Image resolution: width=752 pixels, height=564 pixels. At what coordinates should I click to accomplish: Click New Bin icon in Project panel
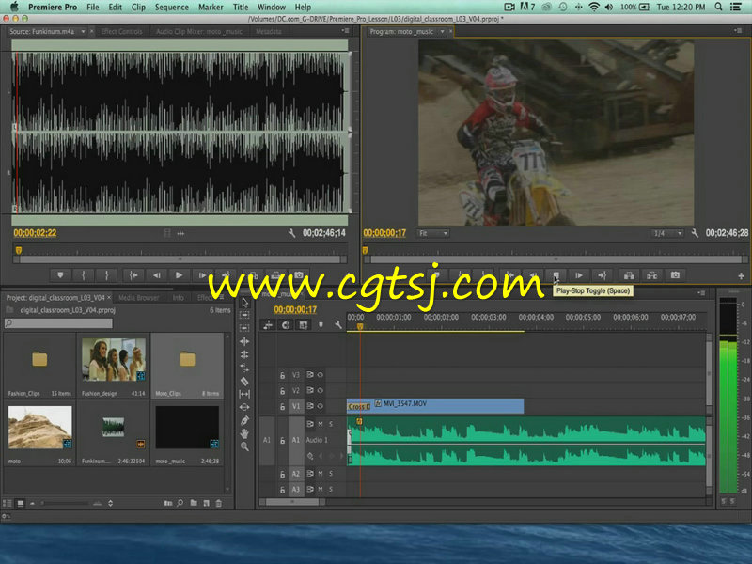tap(194, 503)
